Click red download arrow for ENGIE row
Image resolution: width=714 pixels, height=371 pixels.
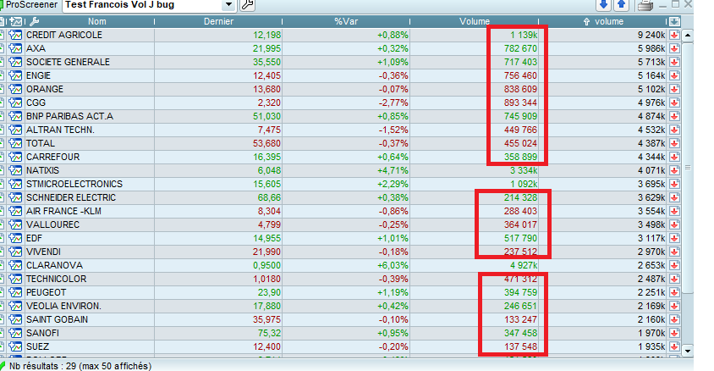coord(674,75)
